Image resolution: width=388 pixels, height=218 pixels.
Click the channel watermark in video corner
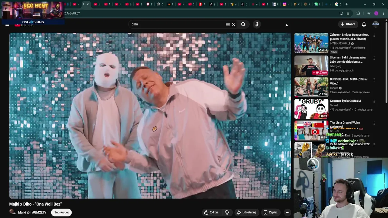[285, 190]
